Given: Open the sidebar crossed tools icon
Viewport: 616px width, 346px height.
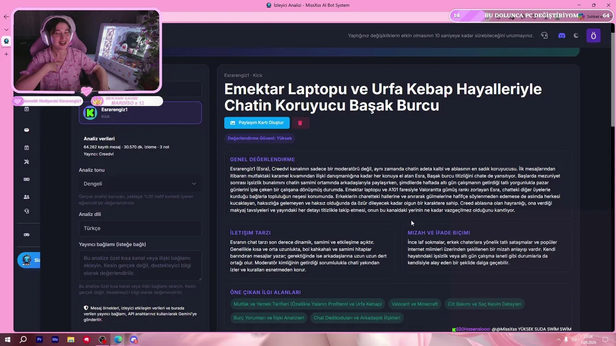Looking at the screenshot, I should click(x=26, y=162).
